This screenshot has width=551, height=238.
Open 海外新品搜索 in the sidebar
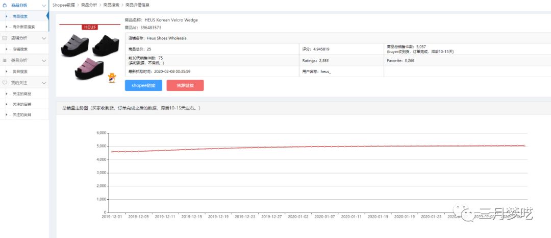click(x=23, y=27)
